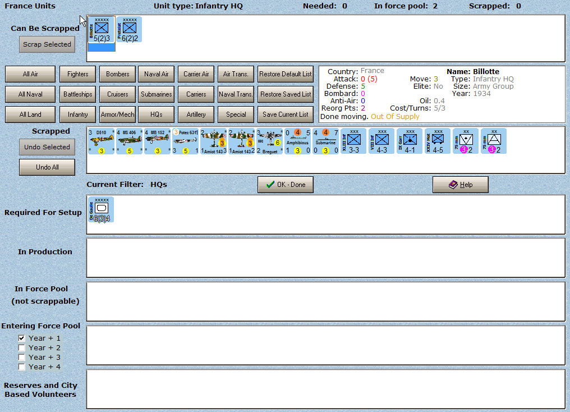
Task: Select the scrapped Amphibious naval counter
Action: point(297,141)
